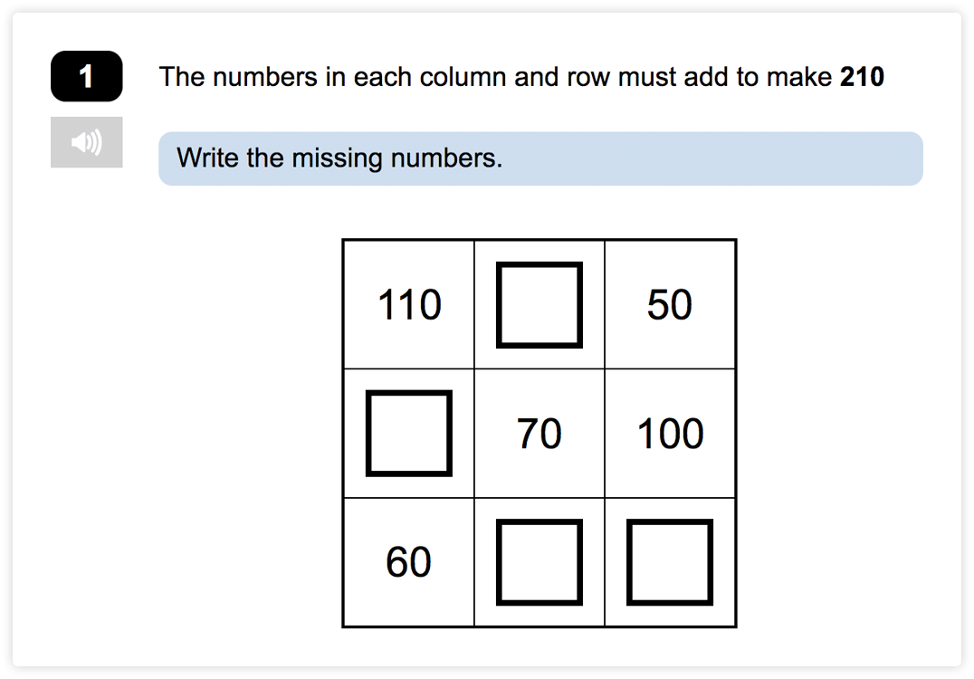Click the empty answer box in the top row
This screenshot has height=679, width=974.
pos(539,304)
